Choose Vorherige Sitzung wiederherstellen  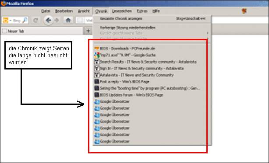pyautogui.click(x=152, y=28)
